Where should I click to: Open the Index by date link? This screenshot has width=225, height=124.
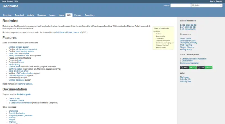(x=186, y=81)
